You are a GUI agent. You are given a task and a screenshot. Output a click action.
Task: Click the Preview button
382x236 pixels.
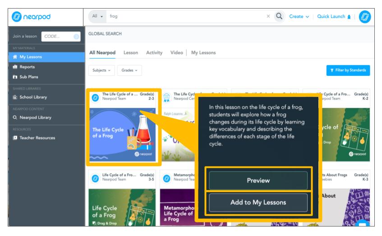[258, 180]
